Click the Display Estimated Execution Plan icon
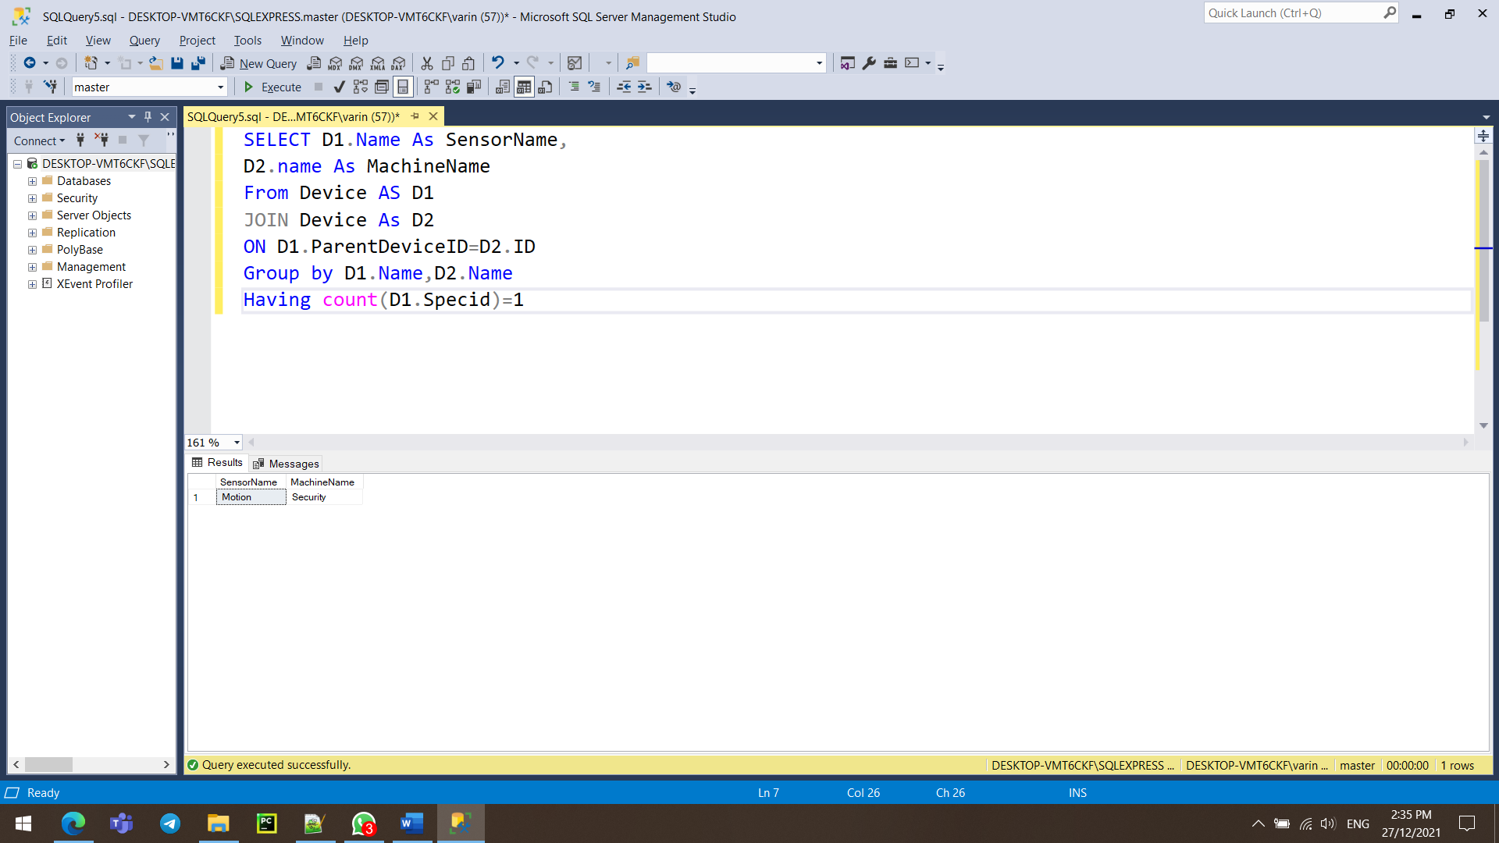Viewport: 1499px width, 843px height. [360, 87]
